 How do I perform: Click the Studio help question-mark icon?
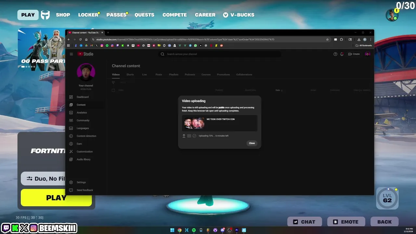pyautogui.click(x=335, y=54)
